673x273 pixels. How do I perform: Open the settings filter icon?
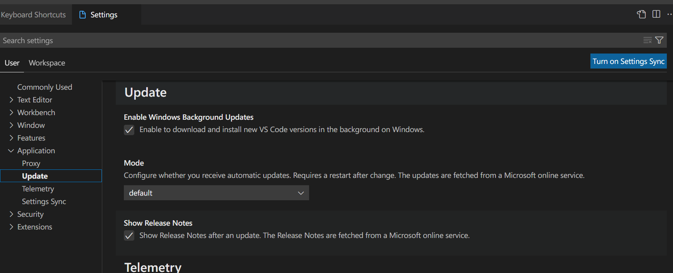(659, 40)
